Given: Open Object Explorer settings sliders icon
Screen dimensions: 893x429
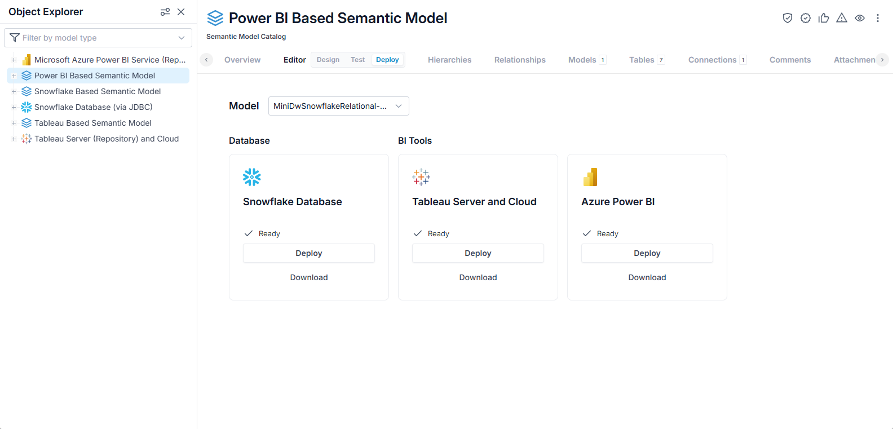Looking at the screenshot, I should coord(165,12).
